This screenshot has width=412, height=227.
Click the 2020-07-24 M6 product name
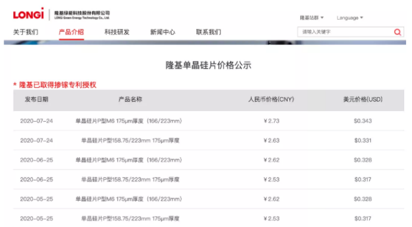(129, 121)
